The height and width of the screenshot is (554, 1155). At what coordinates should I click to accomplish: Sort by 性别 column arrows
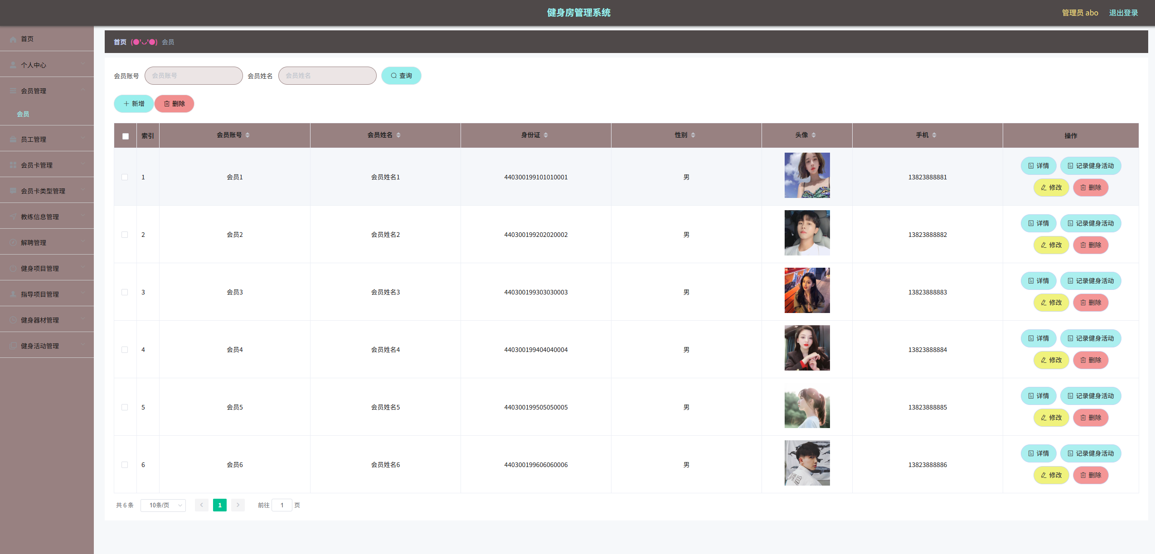pyautogui.click(x=693, y=135)
